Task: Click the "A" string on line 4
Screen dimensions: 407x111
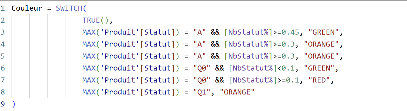Action: (199, 44)
